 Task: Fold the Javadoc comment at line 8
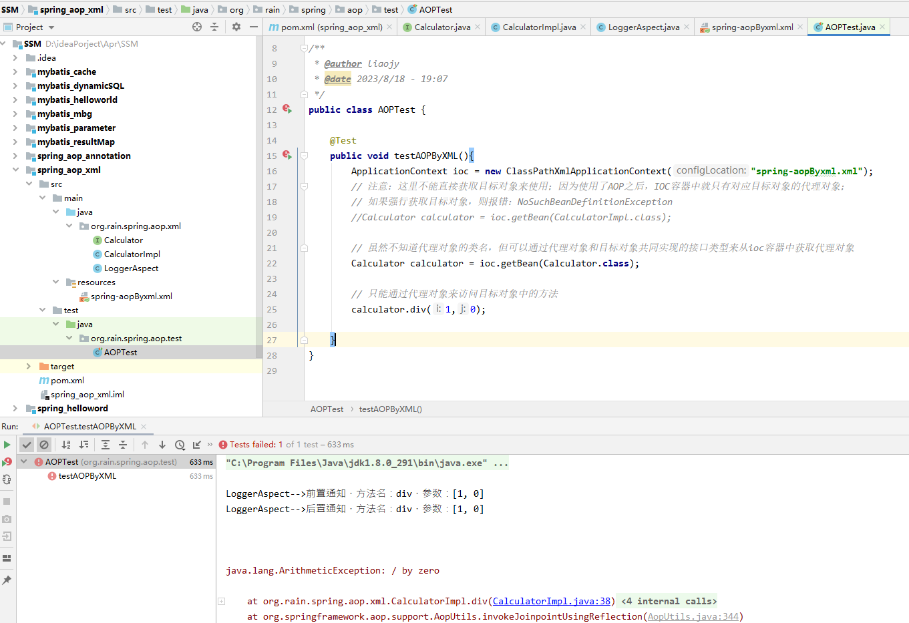tap(304, 48)
